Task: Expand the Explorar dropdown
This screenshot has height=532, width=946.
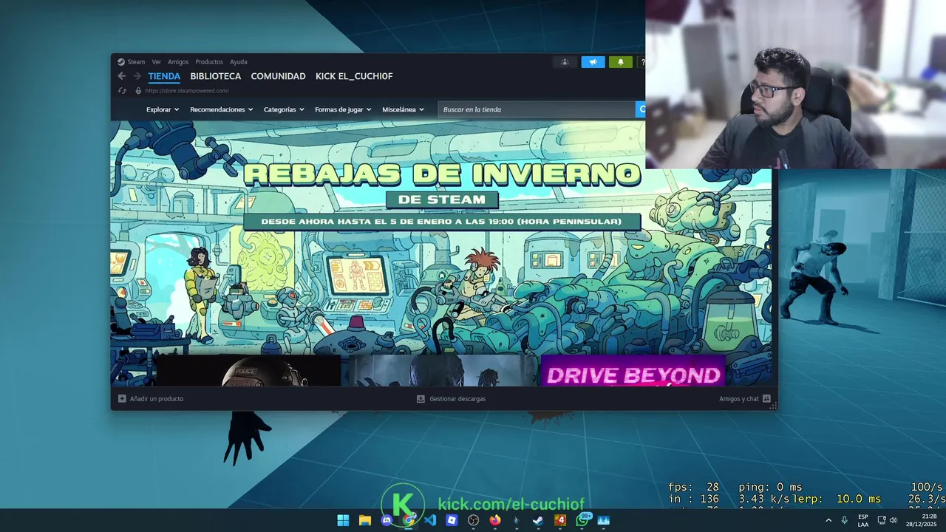Action: click(163, 109)
